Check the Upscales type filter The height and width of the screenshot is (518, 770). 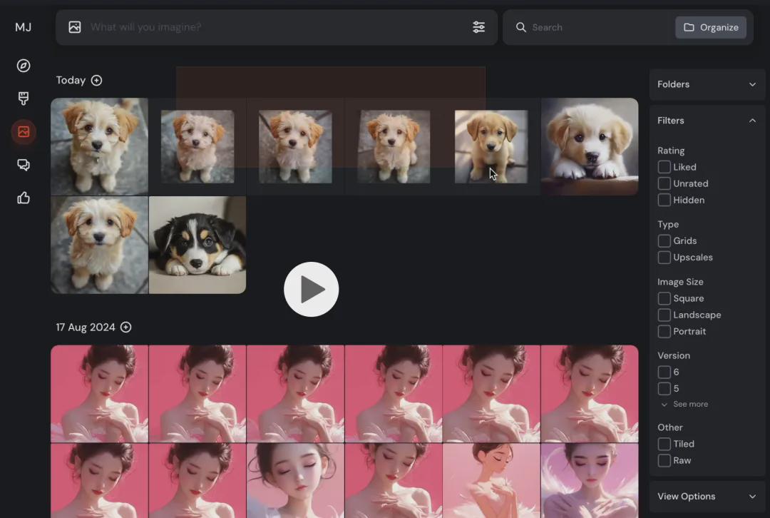pos(664,258)
